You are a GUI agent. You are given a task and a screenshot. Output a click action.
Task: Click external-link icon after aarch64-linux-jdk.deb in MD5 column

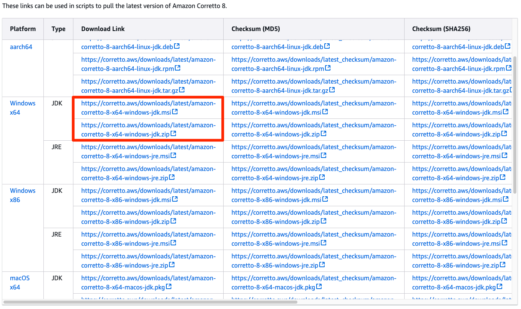[327, 46]
